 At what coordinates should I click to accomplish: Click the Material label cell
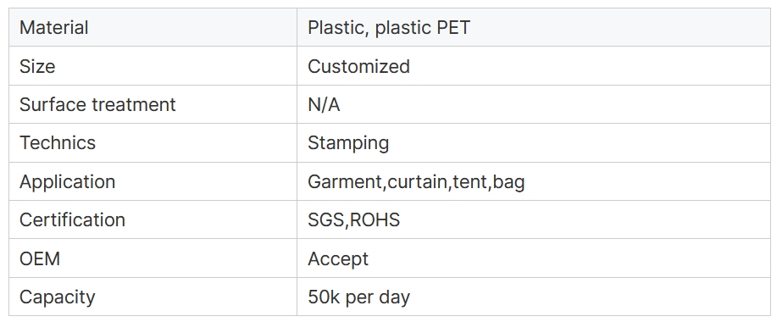tap(153, 27)
